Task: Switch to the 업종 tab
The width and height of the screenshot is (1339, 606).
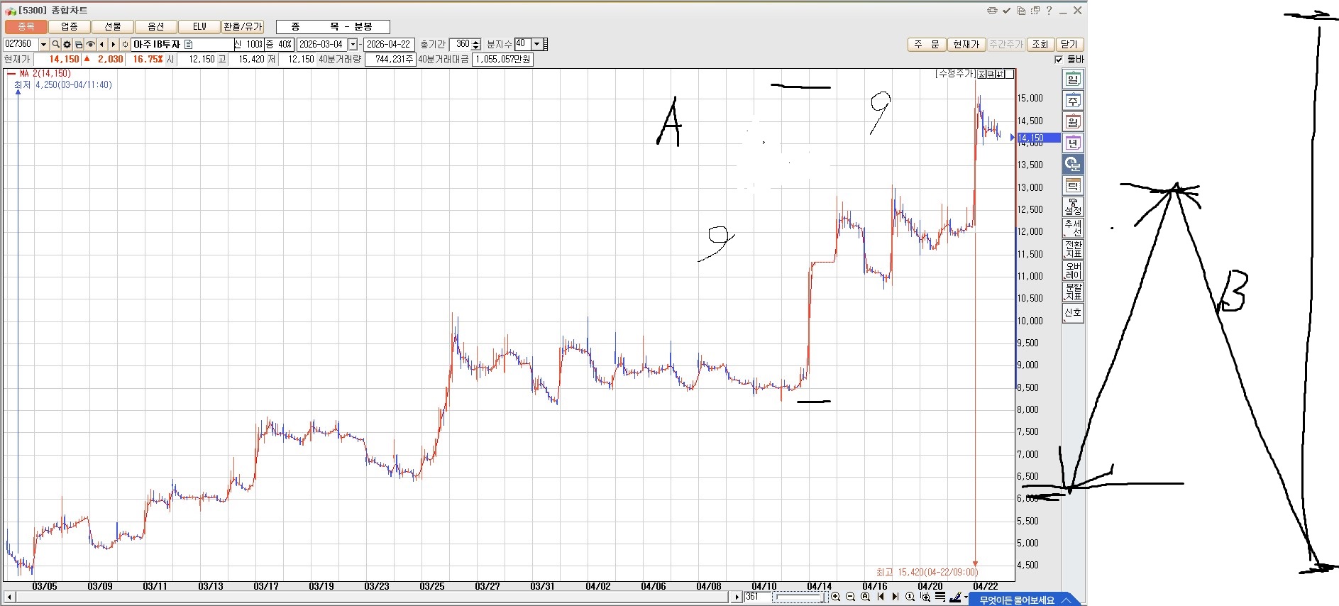Action: (70, 27)
